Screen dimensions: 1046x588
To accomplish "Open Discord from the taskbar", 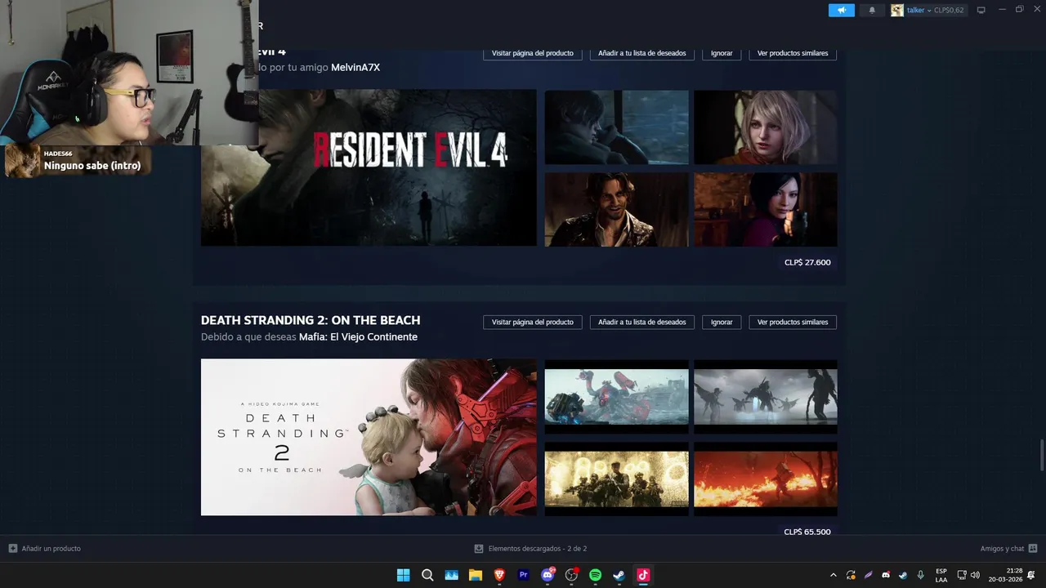I will (548, 575).
